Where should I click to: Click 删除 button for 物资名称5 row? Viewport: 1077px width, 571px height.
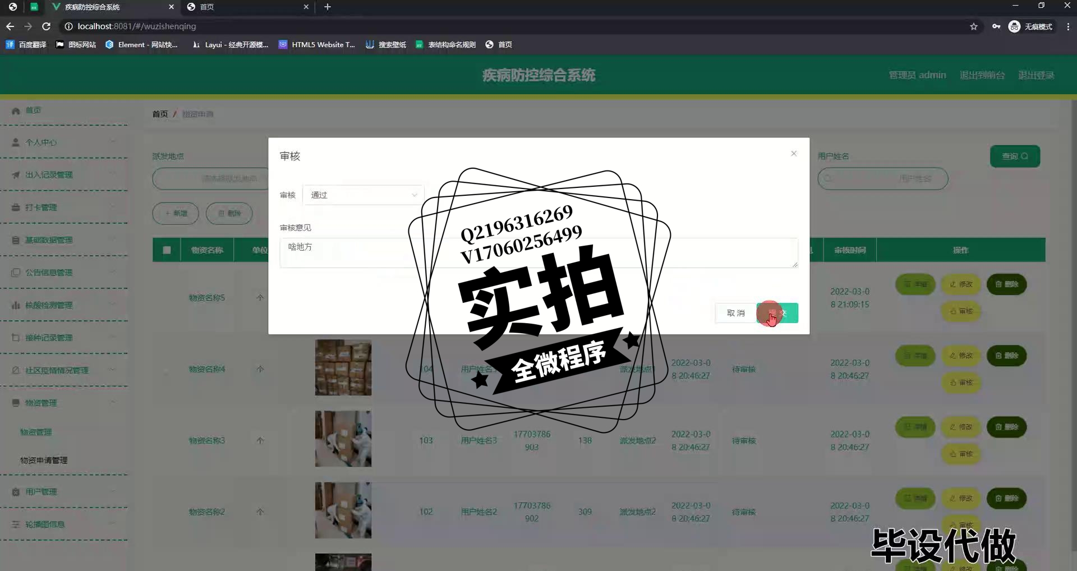1006,284
